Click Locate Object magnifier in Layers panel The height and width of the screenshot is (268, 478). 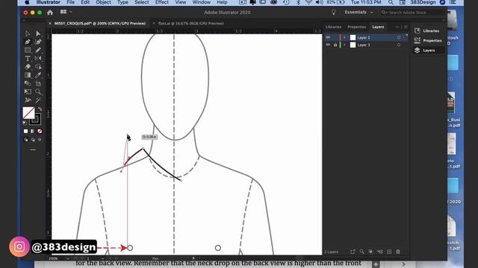tap(361, 252)
